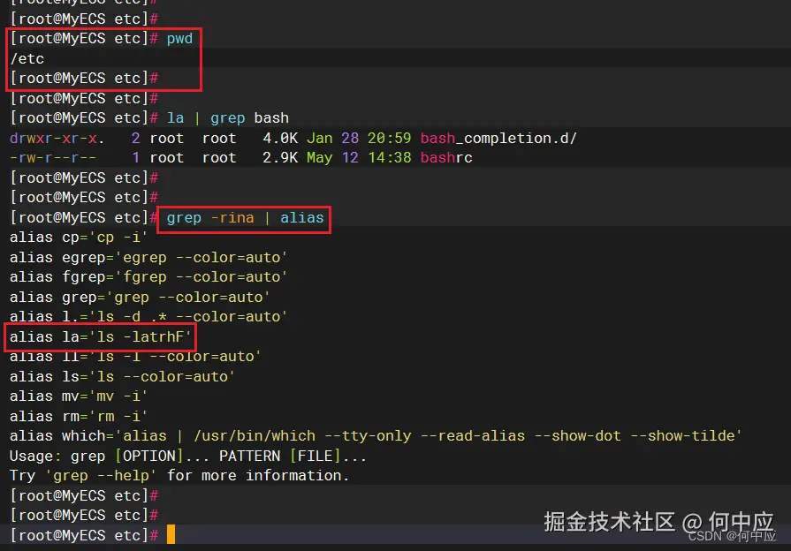The image size is (791, 551).
Task: Click the orange terminal cursor block
Action: 171,534
